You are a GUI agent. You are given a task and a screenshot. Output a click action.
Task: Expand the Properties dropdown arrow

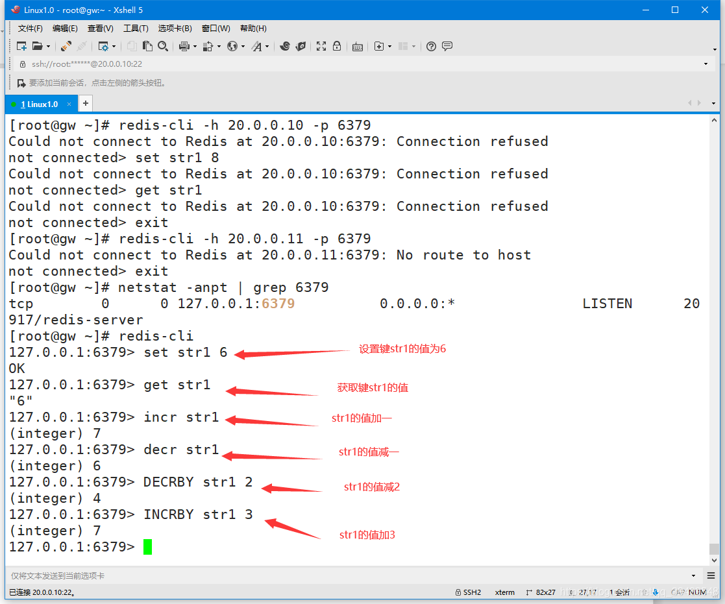click(x=114, y=46)
